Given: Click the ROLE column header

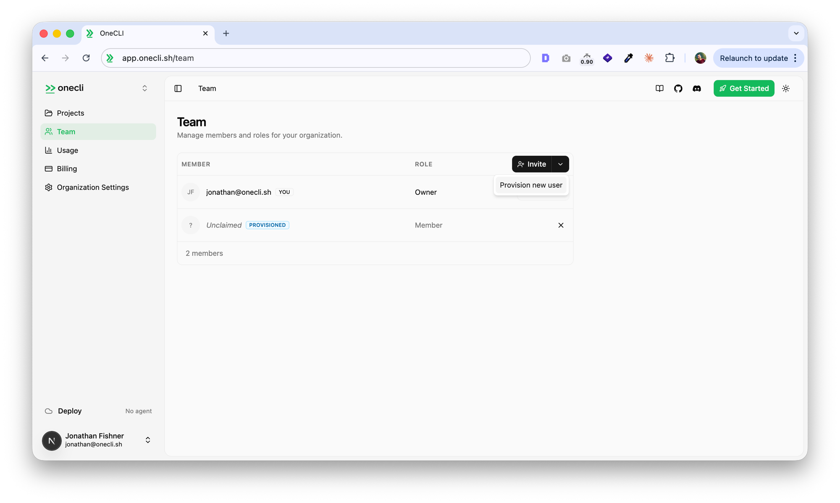Looking at the screenshot, I should [423, 164].
